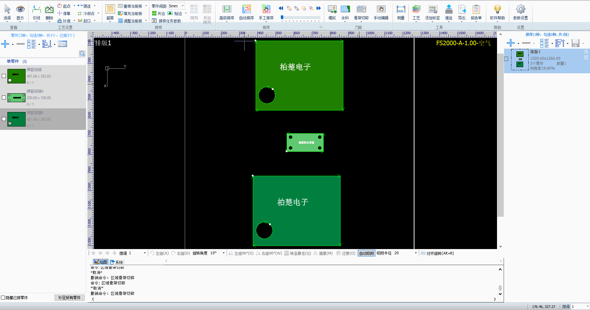Open the 吸附半径 20 dropdown

tap(415, 253)
